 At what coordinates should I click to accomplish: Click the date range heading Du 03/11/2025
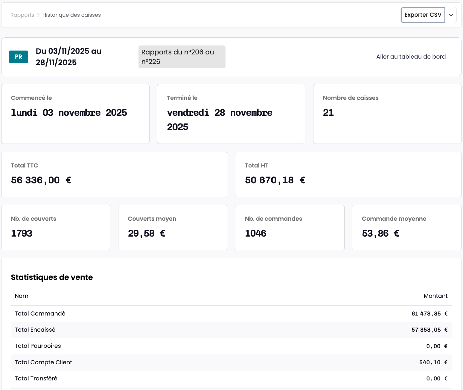[68, 57]
